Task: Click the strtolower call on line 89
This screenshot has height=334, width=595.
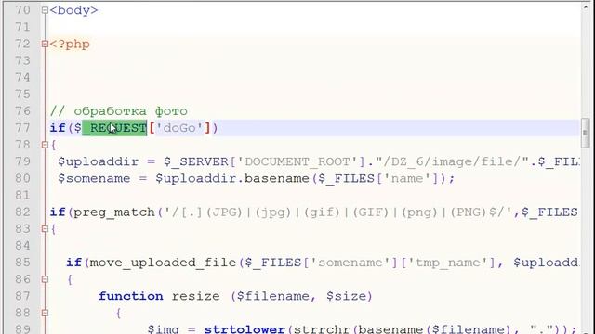Action: point(245,328)
